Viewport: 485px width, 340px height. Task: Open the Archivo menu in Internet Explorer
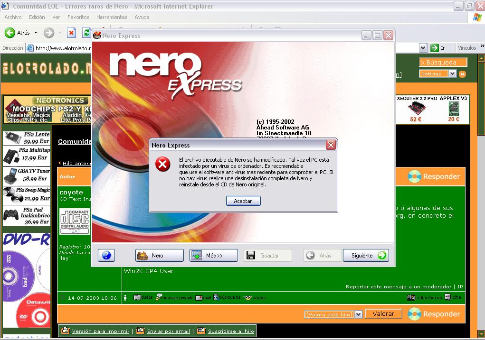click(x=13, y=17)
